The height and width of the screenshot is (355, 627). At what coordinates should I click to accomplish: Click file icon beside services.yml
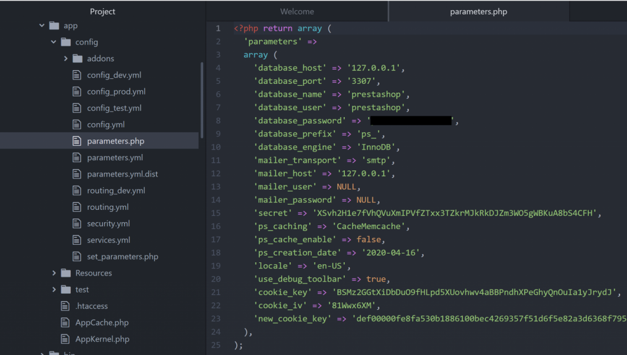click(x=76, y=240)
